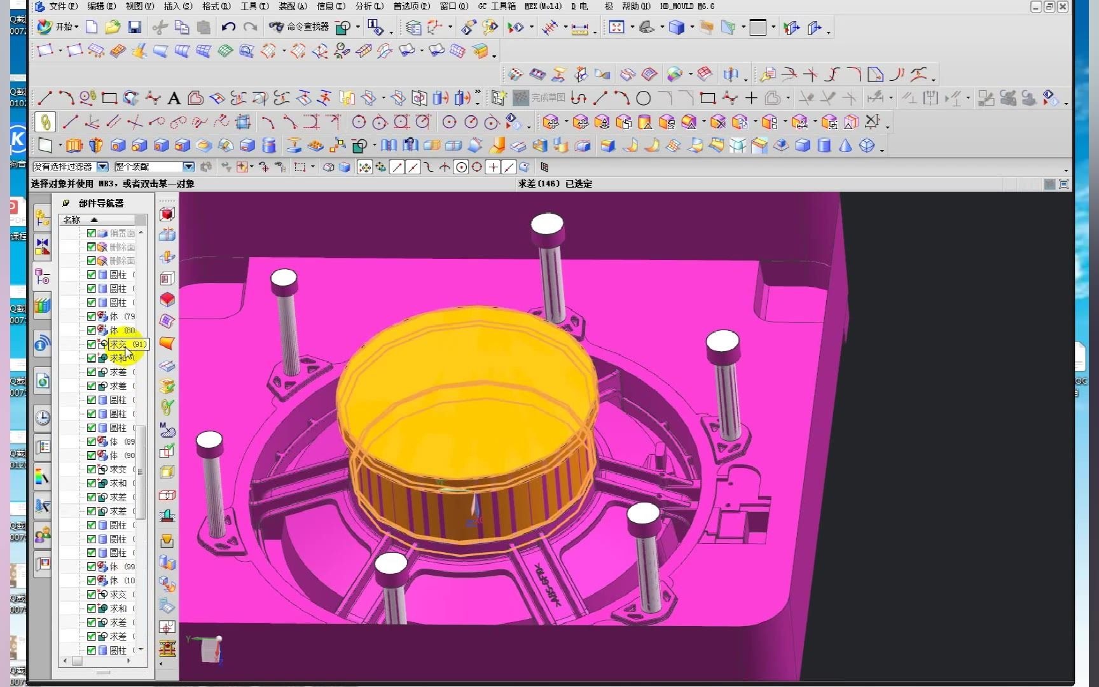Create a new file with New icon
The image size is (1099, 687).
[92, 27]
